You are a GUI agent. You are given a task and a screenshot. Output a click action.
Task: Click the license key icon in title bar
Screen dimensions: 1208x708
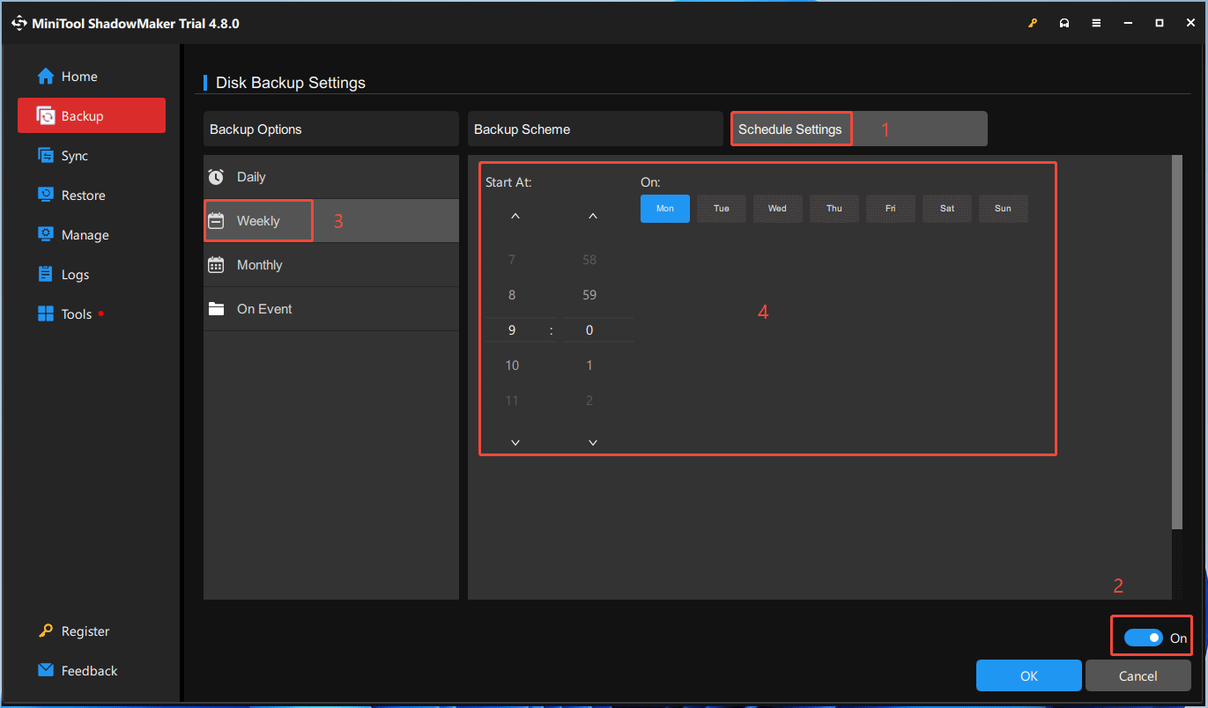(1032, 22)
